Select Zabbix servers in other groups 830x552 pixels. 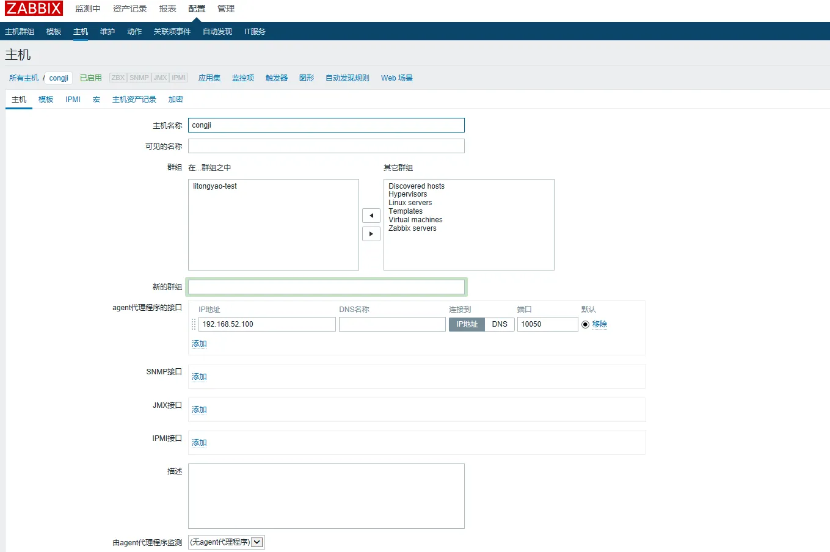point(412,228)
